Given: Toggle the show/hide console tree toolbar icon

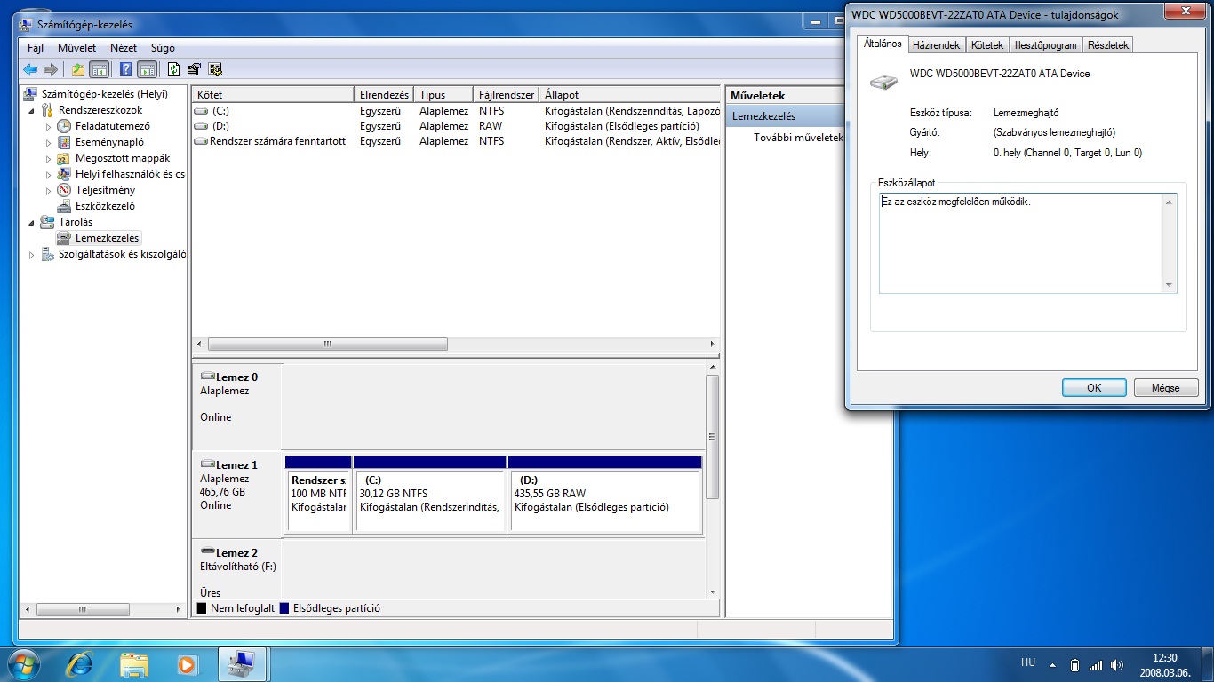Looking at the screenshot, I should pos(100,69).
